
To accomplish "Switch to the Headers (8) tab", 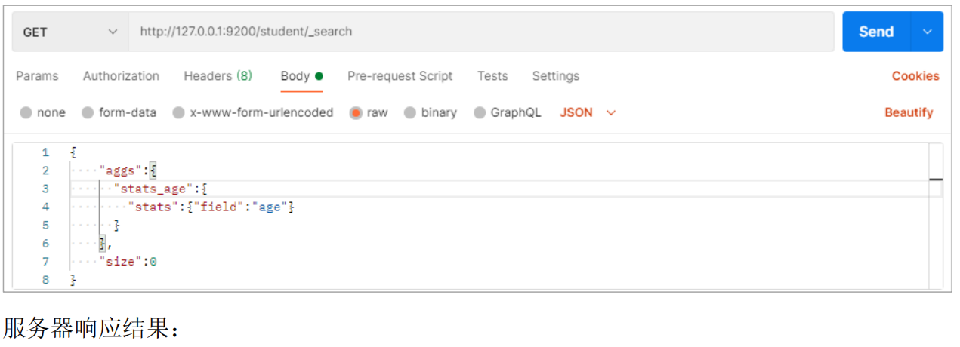I will click(x=218, y=76).
